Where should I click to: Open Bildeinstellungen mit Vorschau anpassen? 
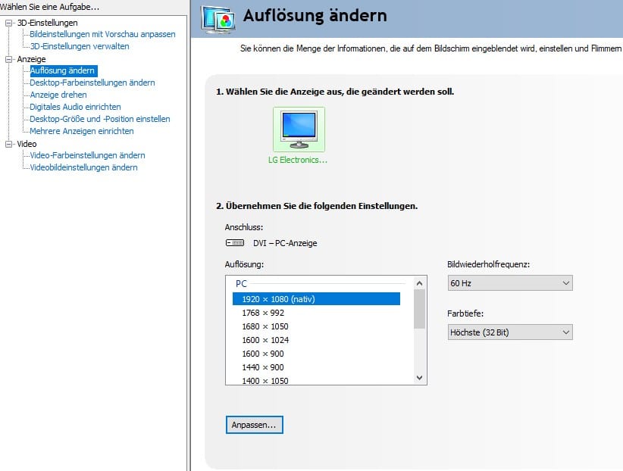pos(102,34)
